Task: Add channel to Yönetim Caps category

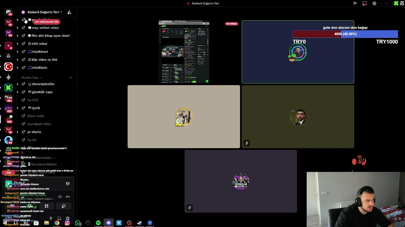Action: click(71, 78)
